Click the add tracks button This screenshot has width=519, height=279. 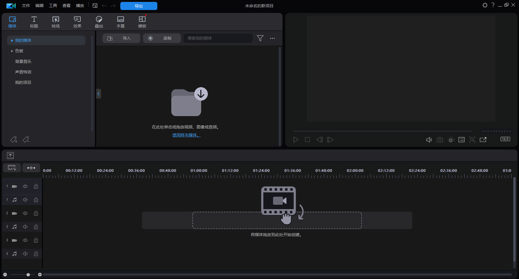click(12, 168)
